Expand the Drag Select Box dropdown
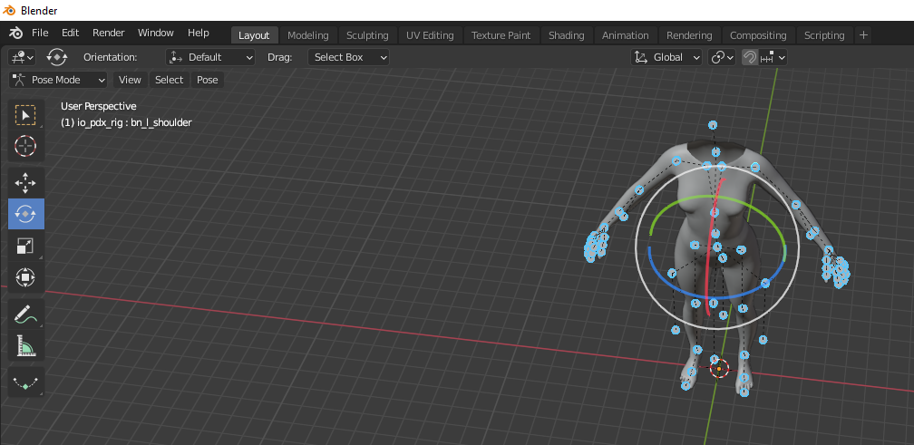Image resolution: width=914 pixels, height=445 pixels. [x=348, y=57]
